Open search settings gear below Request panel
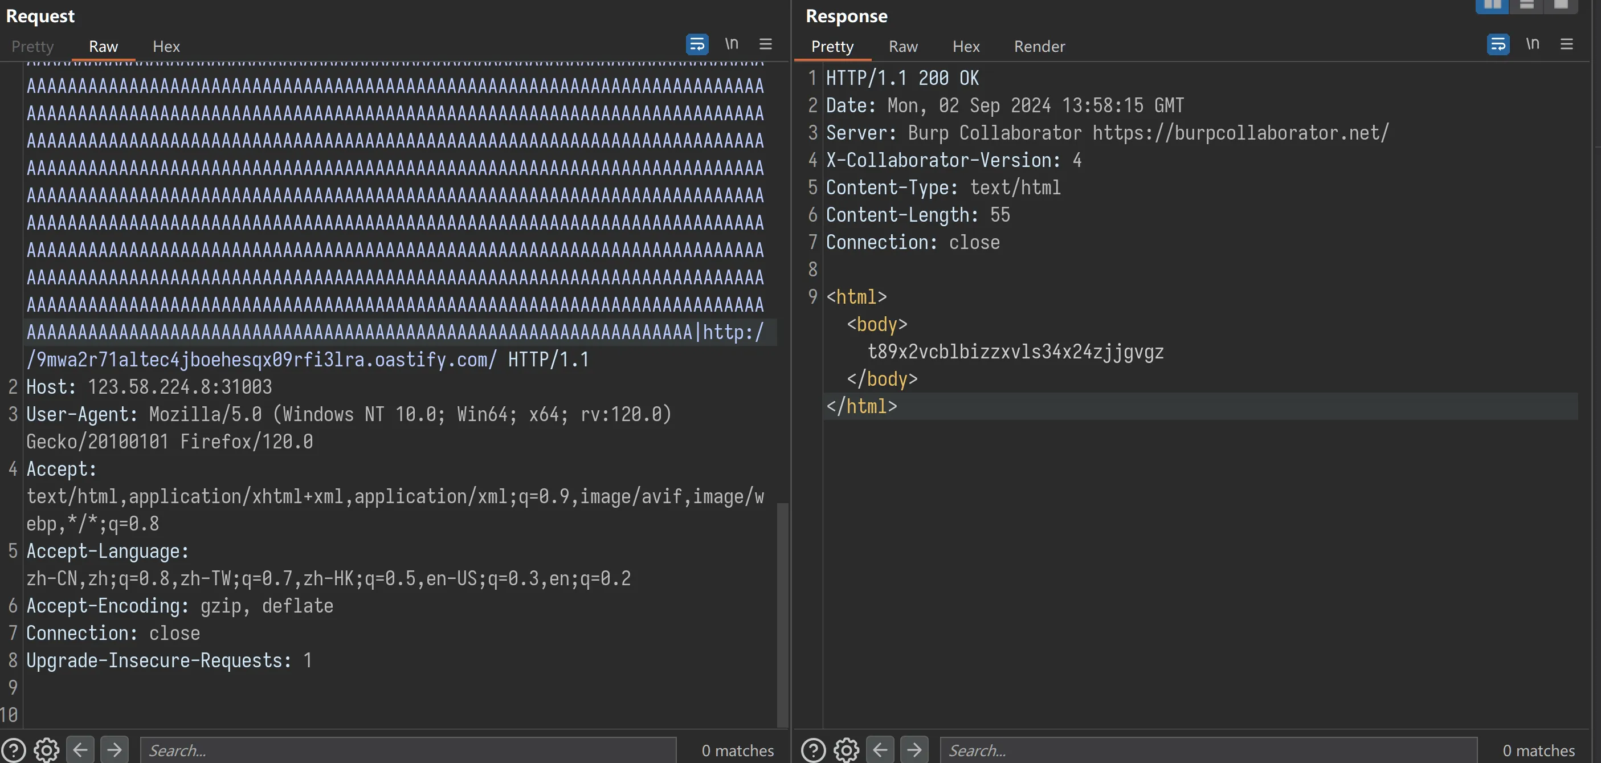This screenshot has width=1601, height=763. tap(47, 749)
